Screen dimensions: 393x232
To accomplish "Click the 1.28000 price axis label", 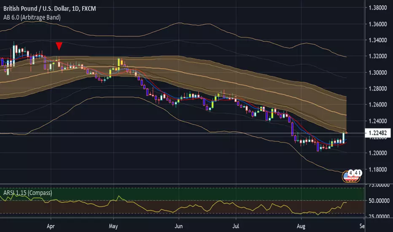I will pos(378,89).
